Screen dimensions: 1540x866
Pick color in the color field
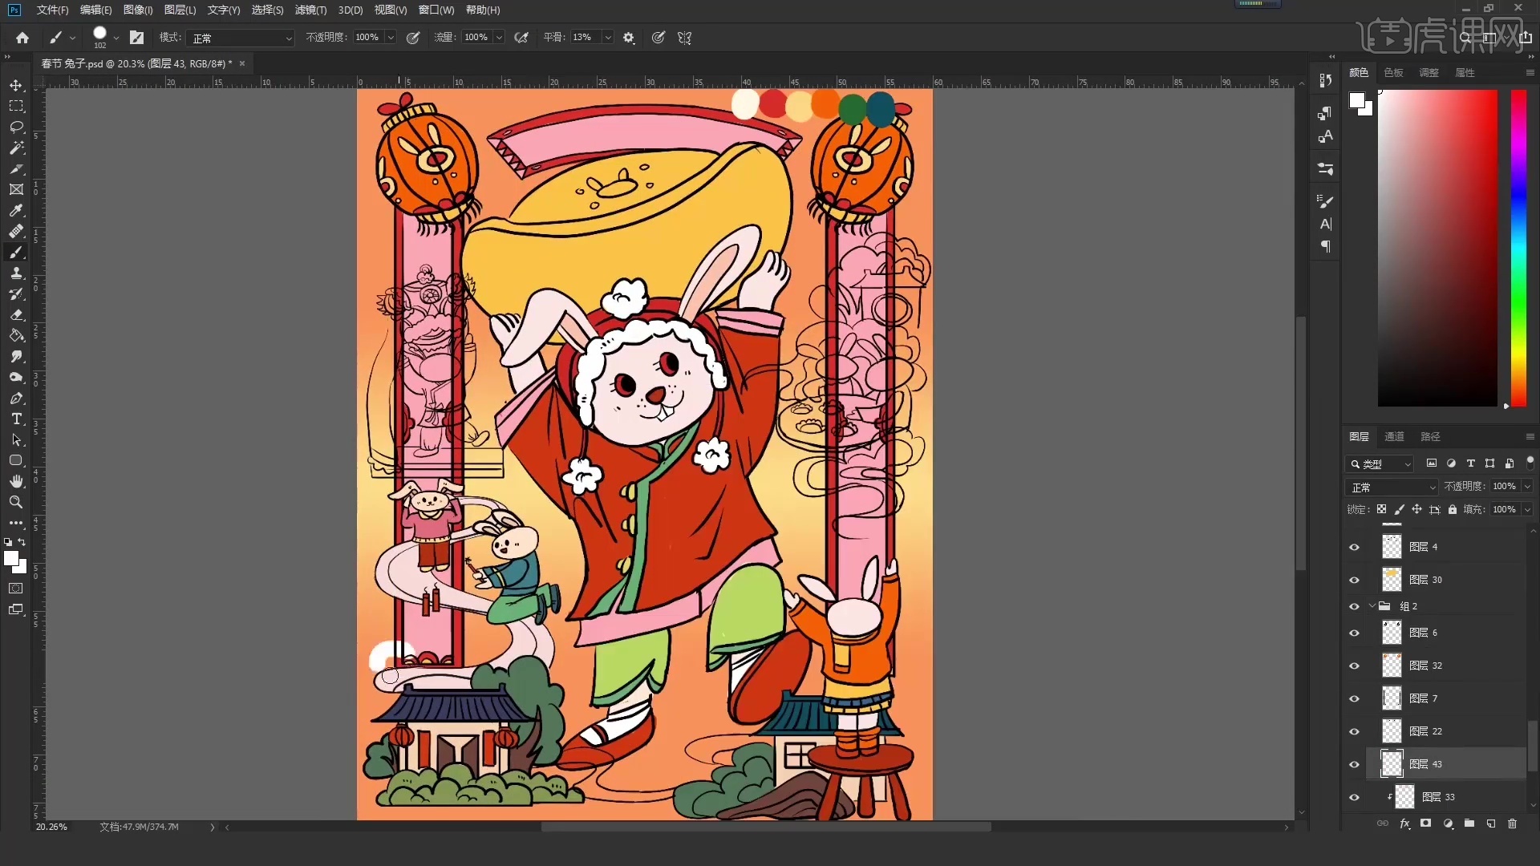[1437, 248]
